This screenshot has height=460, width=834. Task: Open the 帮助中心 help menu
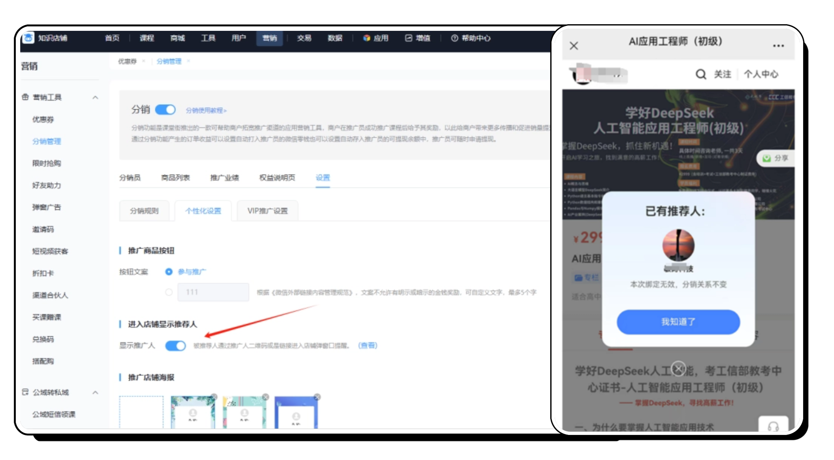(471, 38)
